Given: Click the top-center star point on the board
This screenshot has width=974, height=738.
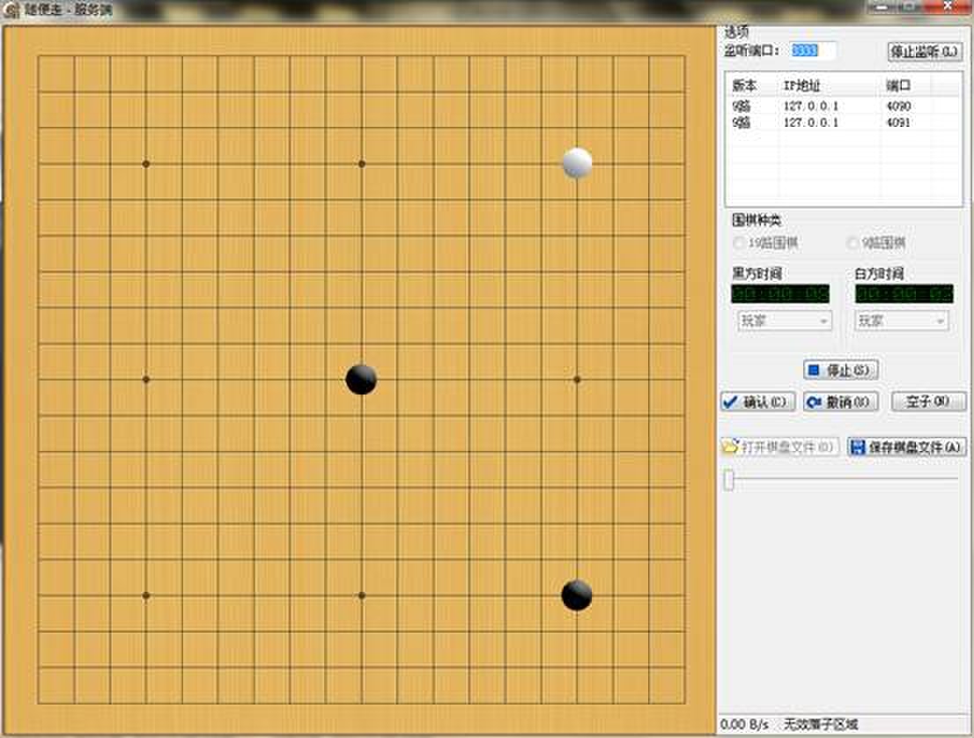Looking at the screenshot, I should pos(361,164).
